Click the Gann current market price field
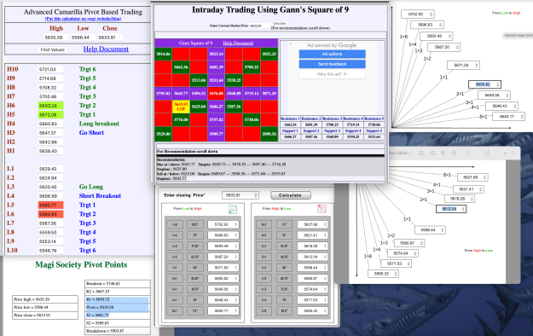Viewport: 533px width, 336px height. coord(259,26)
